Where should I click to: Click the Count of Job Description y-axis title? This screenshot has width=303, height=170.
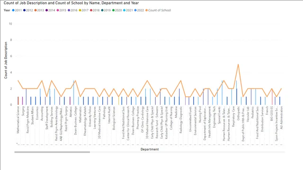click(x=6, y=60)
